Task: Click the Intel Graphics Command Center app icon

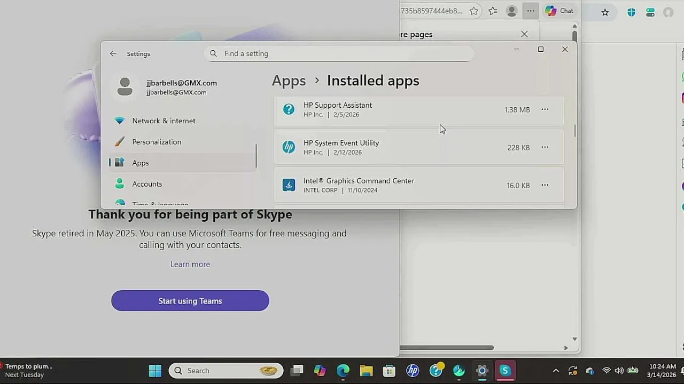Action: tap(289, 185)
